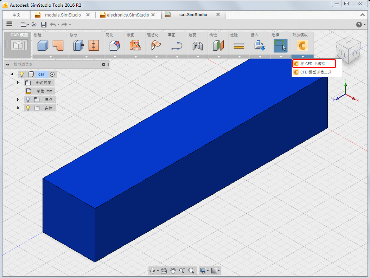Collapse the ribbon with the up chevron
Viewport: 370px width, 278px height.
tap(363, 15)
